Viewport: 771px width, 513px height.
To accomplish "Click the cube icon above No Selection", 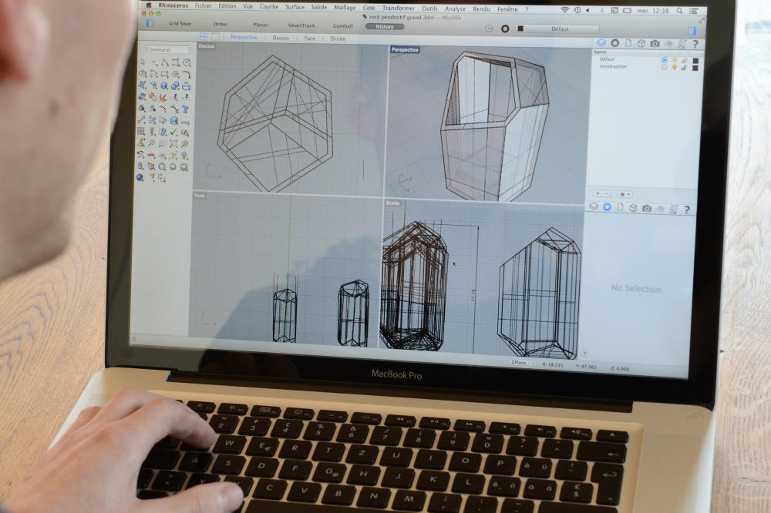I will 633,208.
